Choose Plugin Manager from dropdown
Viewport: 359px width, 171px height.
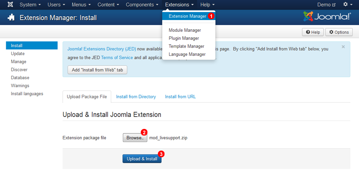point(184,38)
